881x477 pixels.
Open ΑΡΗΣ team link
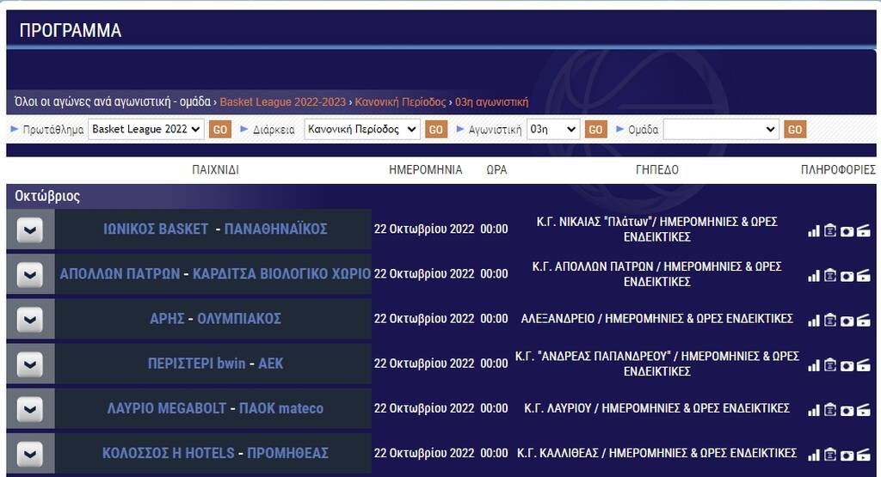(x=167, y=319)
